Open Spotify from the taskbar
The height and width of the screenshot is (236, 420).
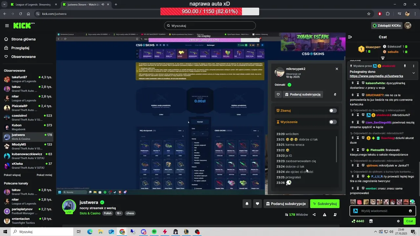pyautogui.click(x=154, y=232)
